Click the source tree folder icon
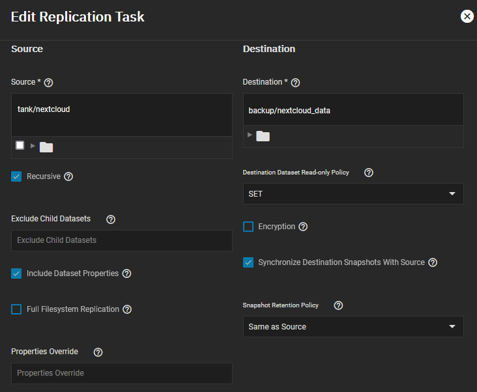Screen dimensions: 477x392 point(46,147)
